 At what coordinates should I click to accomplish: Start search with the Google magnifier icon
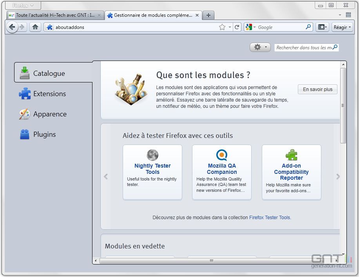coord(308,27)
